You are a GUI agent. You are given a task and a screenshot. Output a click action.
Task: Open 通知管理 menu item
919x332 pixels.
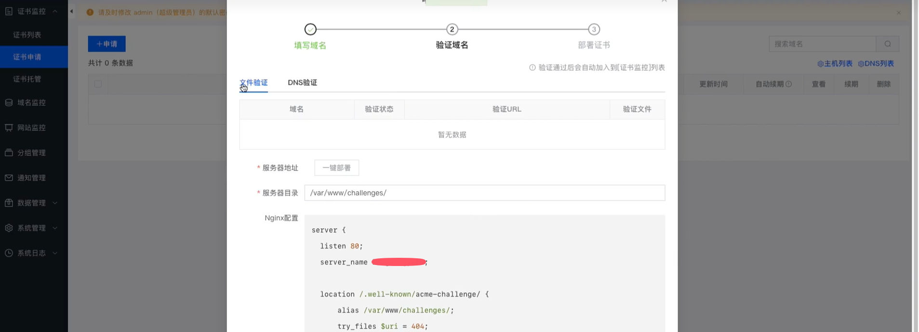(32, 178)
